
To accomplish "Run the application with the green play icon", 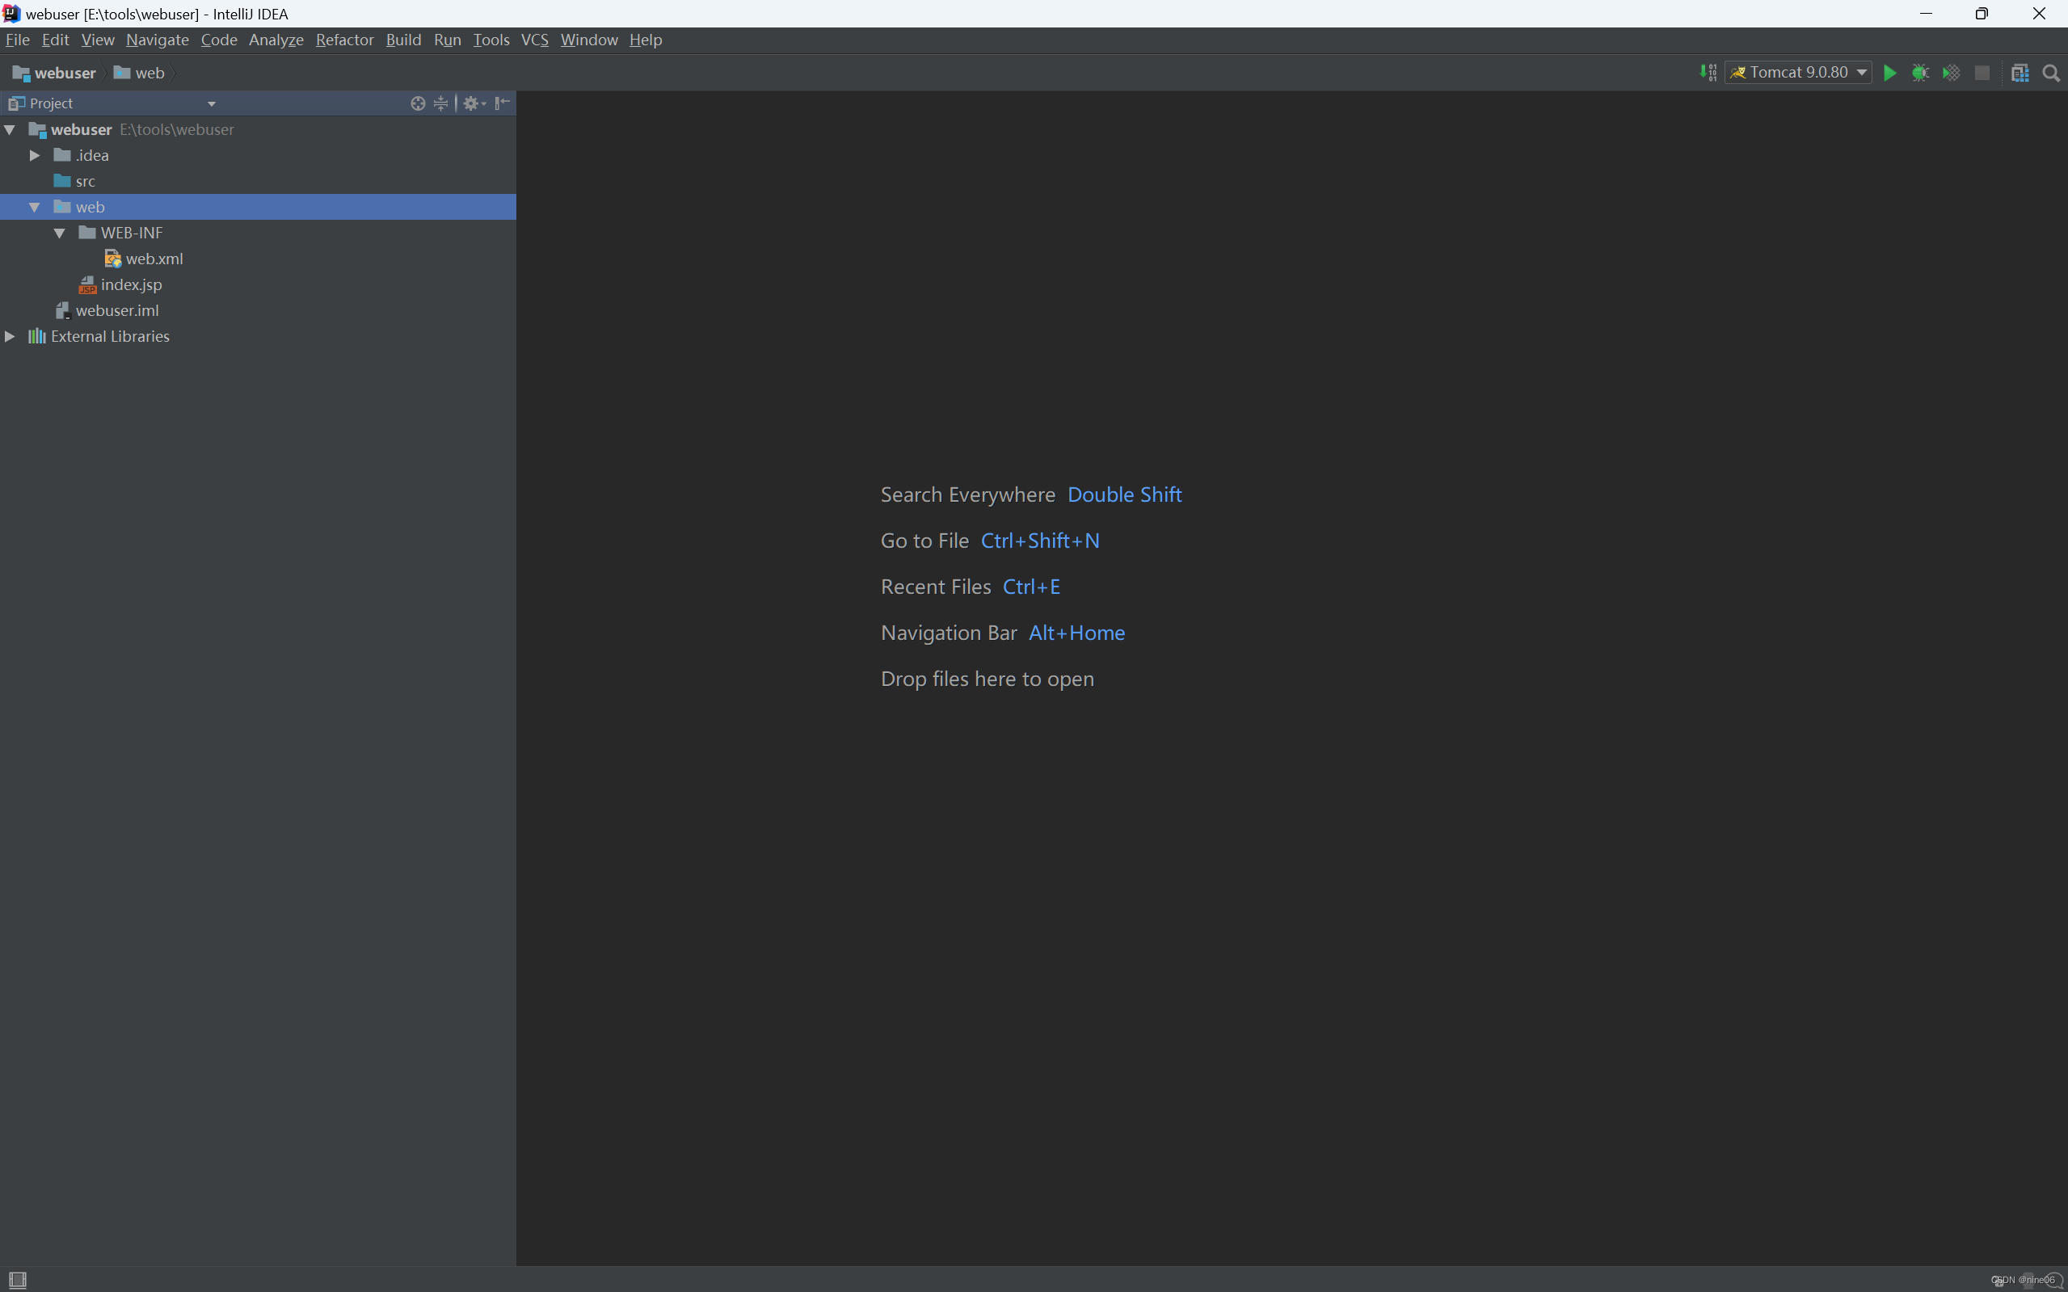I will tap(1889, 73).
